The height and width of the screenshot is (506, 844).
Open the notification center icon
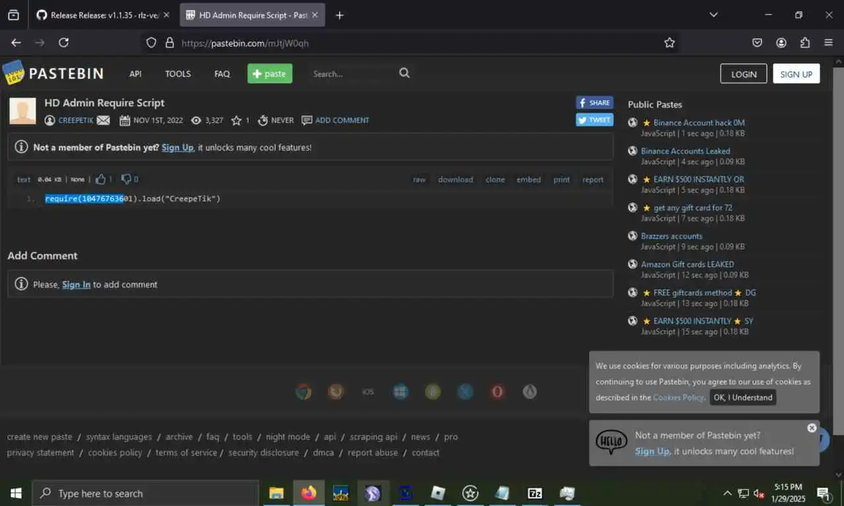pyautogui.click(x=824, y=493)
